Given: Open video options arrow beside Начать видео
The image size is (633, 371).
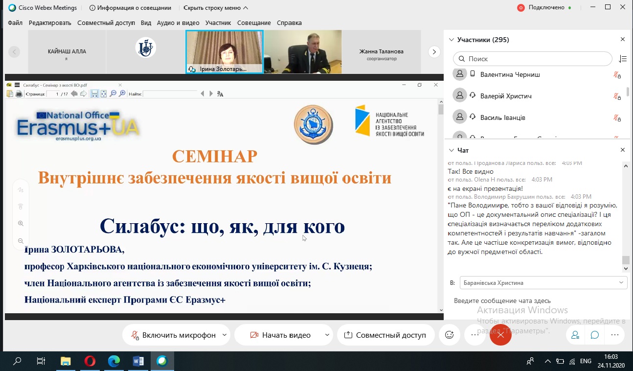Looking at the screenshot, I should [x=327, y=335].
